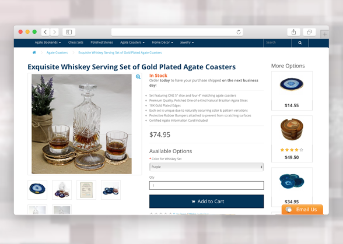
Task: Click the home icon in breadcrumb
Action: click(34, 52)
